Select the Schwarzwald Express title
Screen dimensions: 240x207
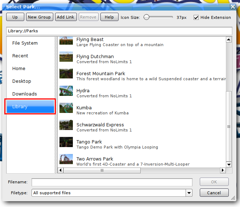pos(100,125)
